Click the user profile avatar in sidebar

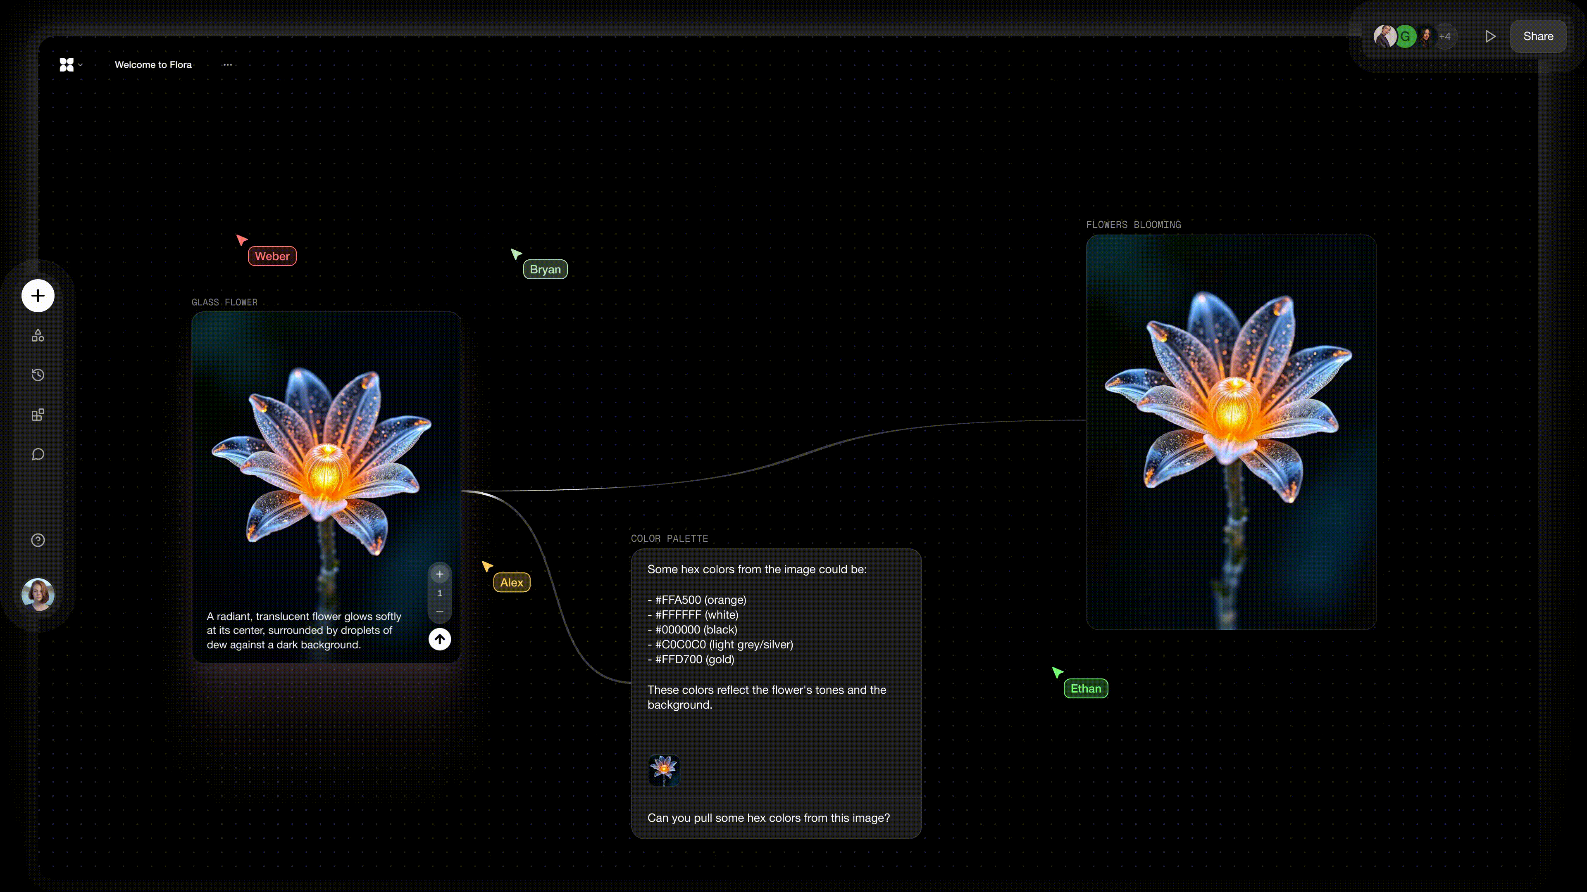pyautogui.click(x=38, y=595)
